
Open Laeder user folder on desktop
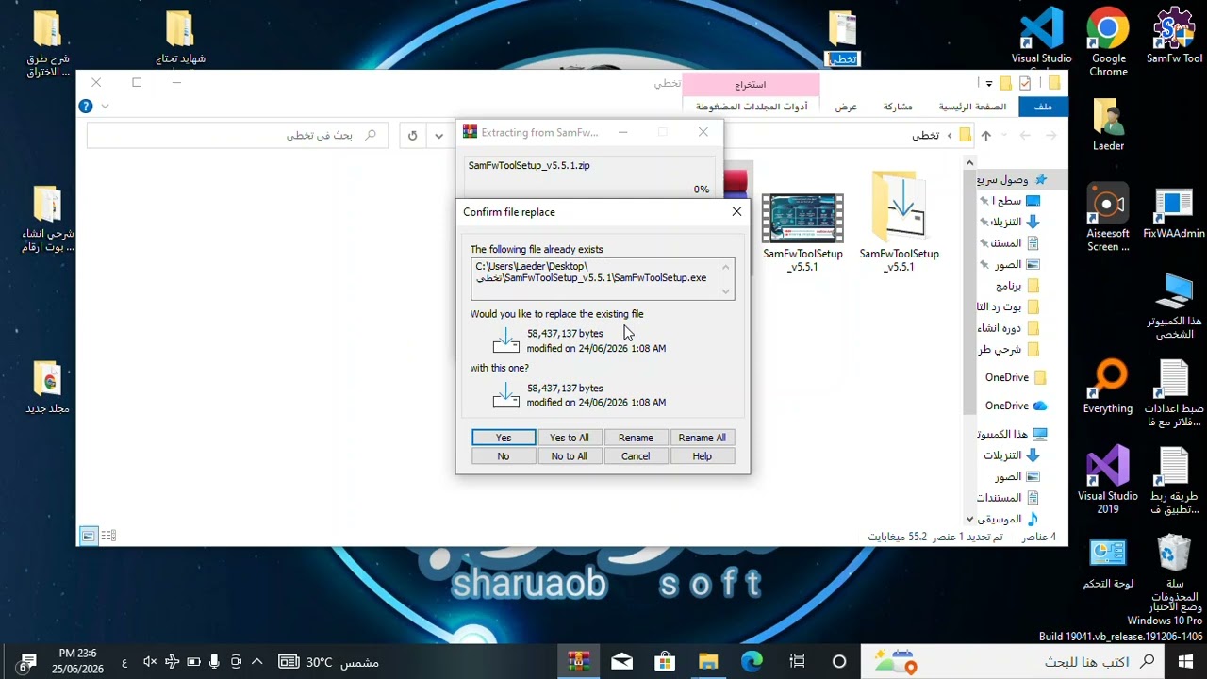[1109, 124]
